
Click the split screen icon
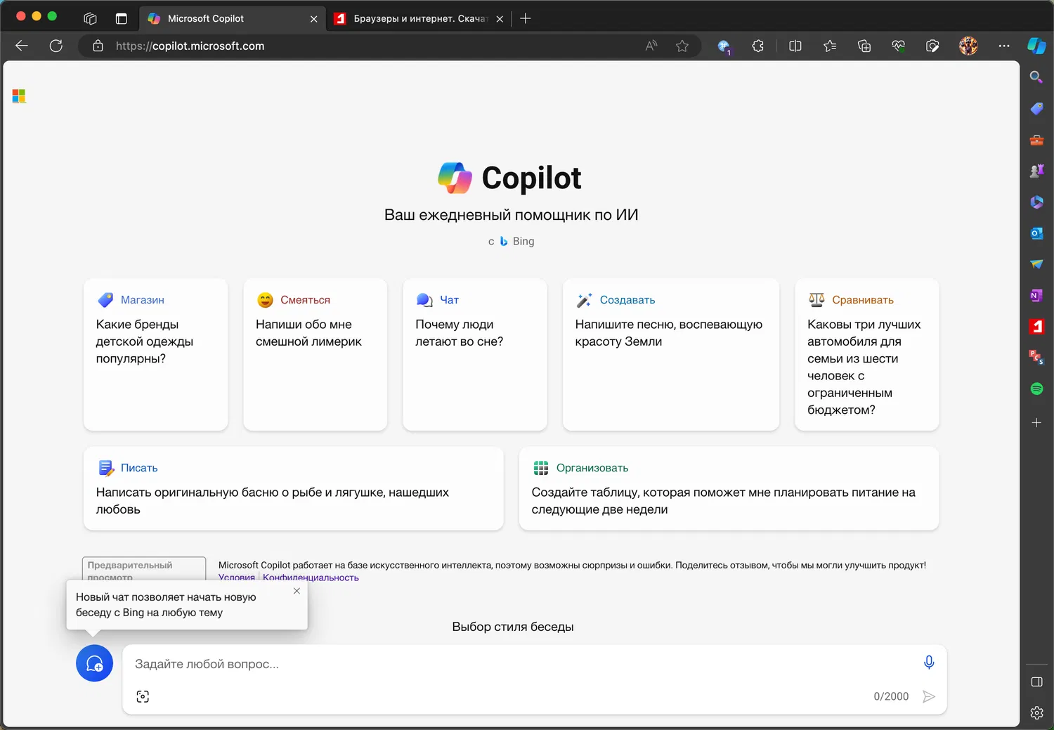coord(795,46)
